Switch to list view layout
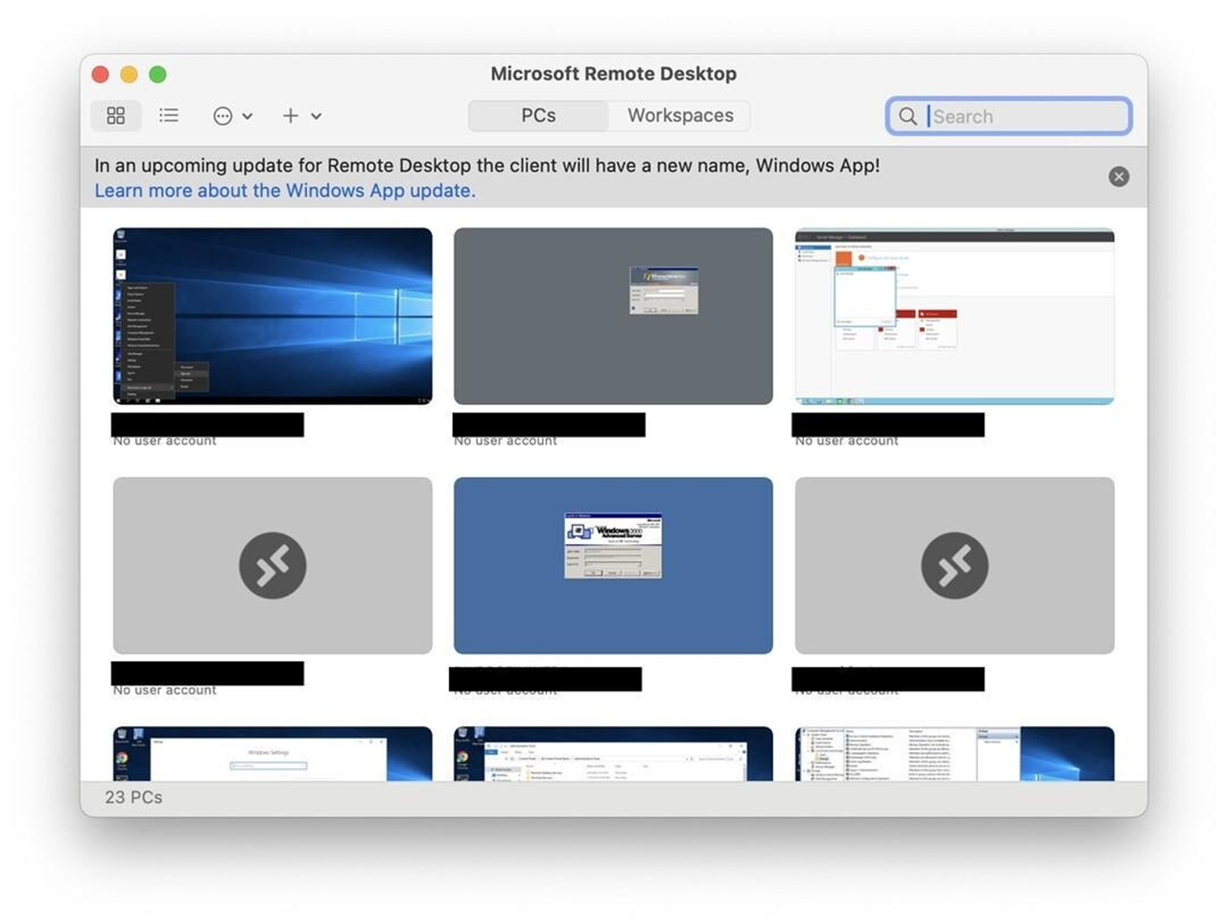1228x923 pixels. 169,115
